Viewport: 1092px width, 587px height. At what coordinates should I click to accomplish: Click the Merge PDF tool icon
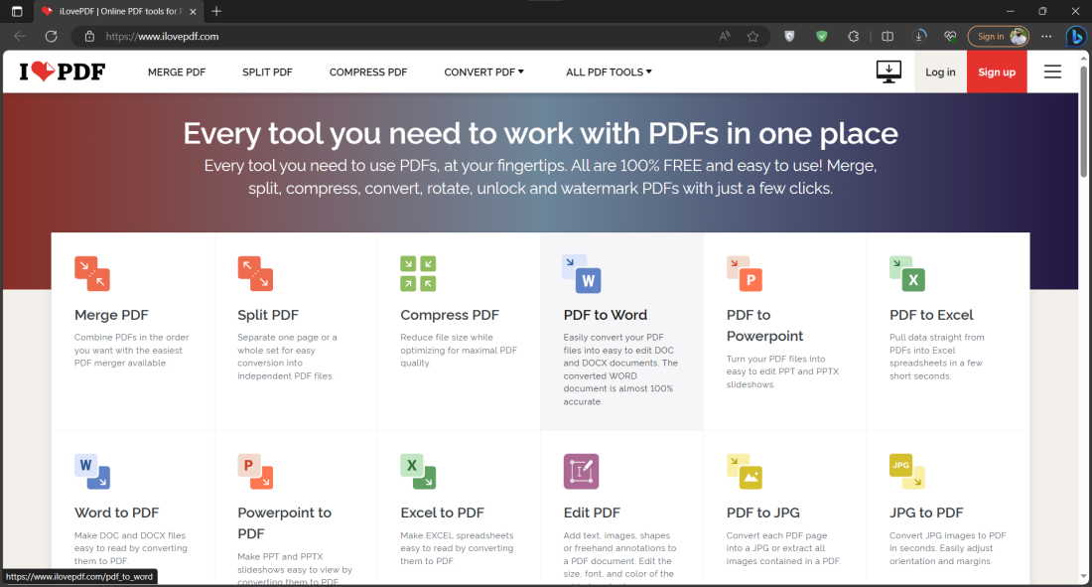pos(92,273)
